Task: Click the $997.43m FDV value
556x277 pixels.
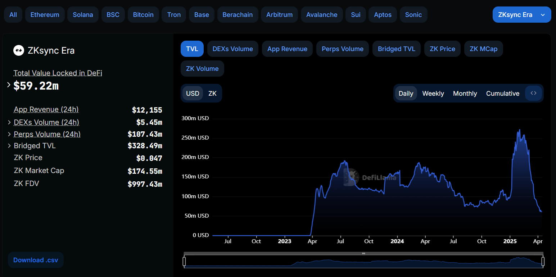Action: 145,184
